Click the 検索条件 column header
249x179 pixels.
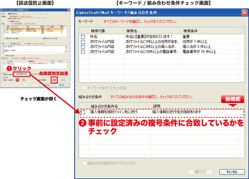pyautogui.click(x=190, y=31)
